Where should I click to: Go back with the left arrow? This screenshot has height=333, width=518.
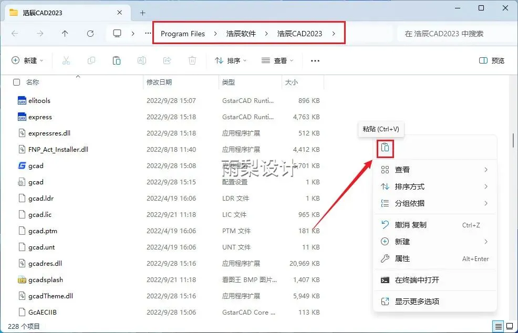click(x=15, y=34)
